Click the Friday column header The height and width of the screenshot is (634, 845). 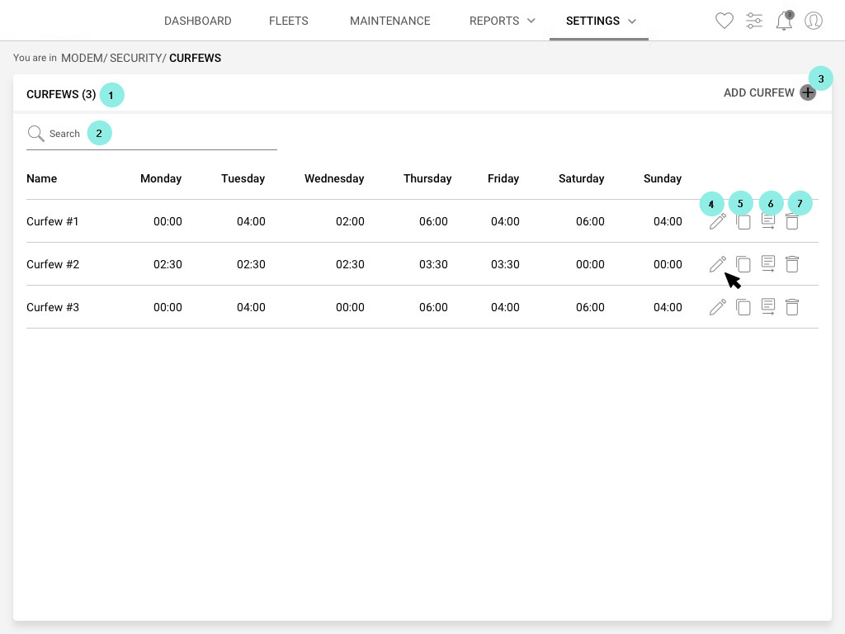(x=503, y=178)
